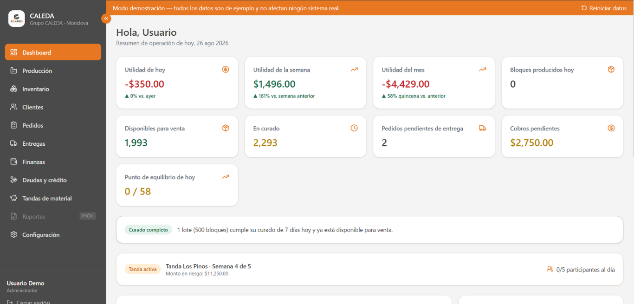Image resolution: width=634 pixels, height=304 pixels.
Task: Click the dollar icon on Utilidad de hoy
Action: pyautogui.click(x=226, y=70)
